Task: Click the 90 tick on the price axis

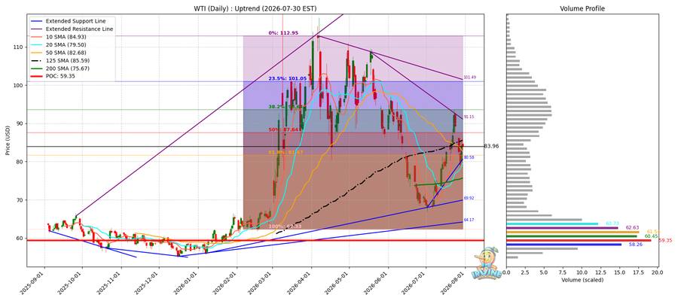Action: [20, 123]
